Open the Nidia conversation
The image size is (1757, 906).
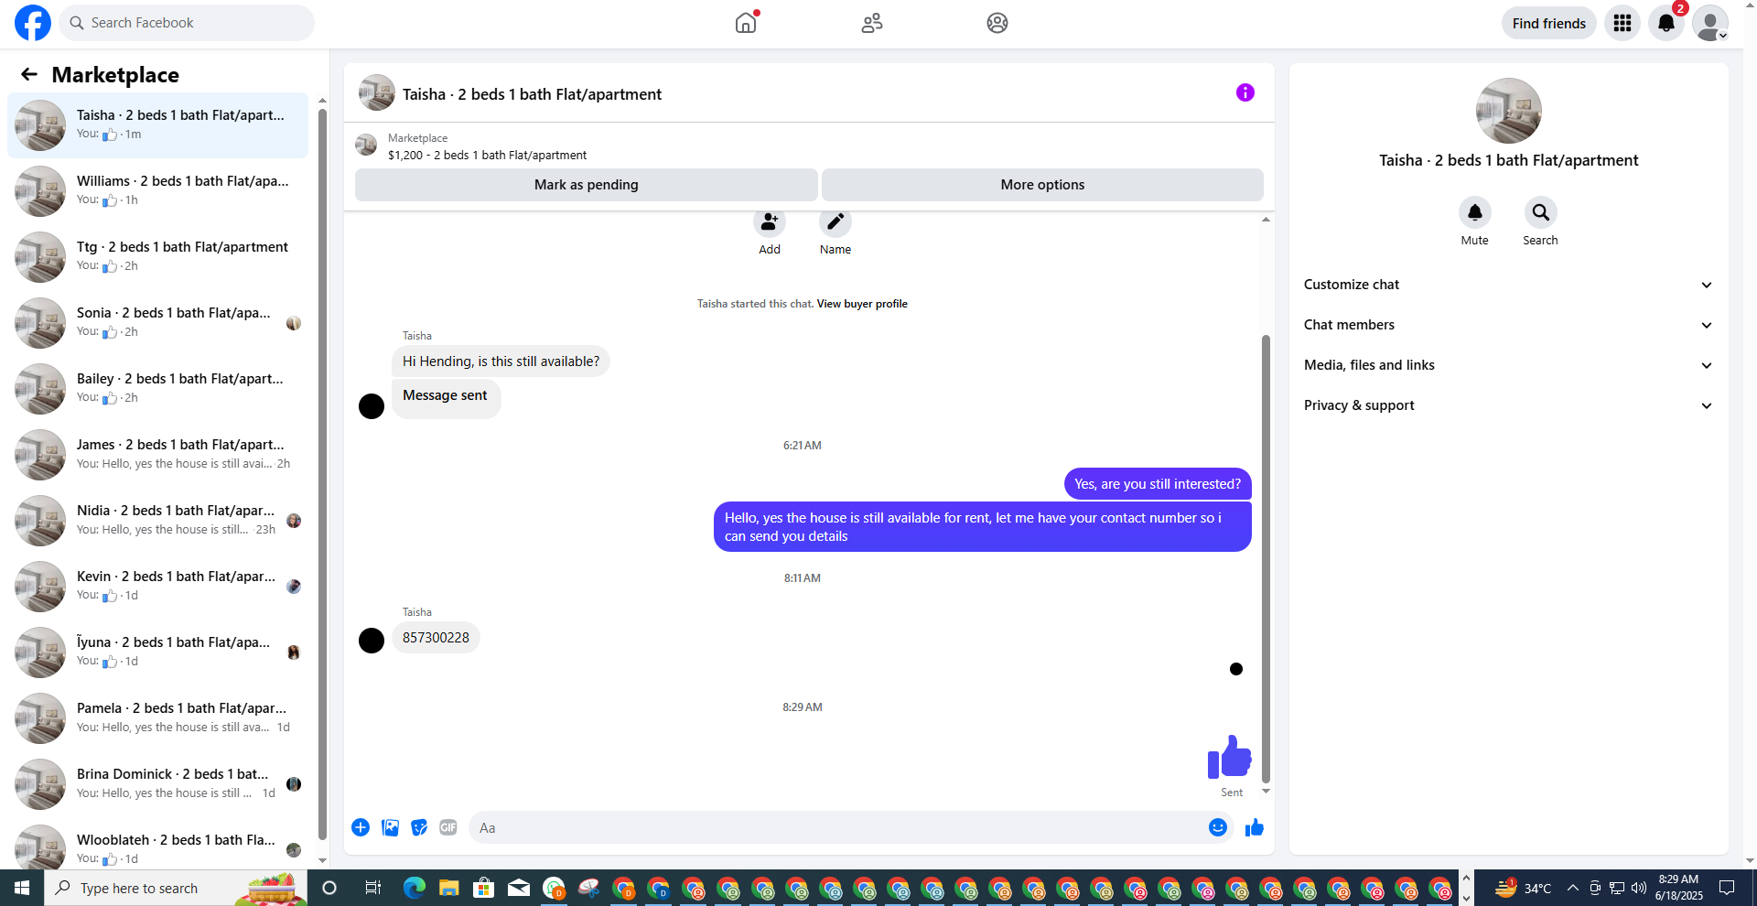click(x=157, y=521)
